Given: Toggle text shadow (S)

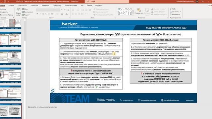Looking at the screenshot, I should (x=46, y=14).
